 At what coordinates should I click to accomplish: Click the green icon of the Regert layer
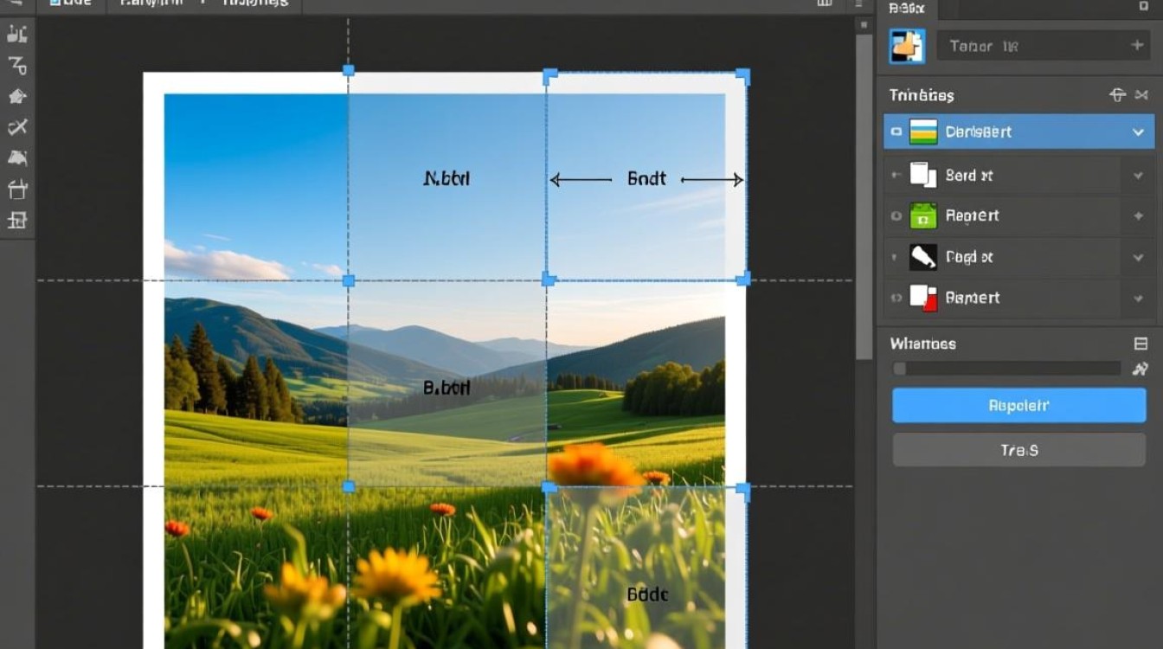923,215
